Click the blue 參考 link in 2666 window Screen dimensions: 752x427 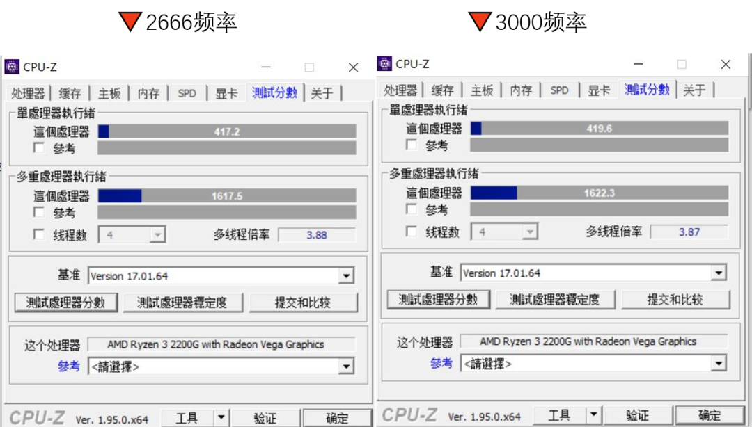tap(68, 366)
